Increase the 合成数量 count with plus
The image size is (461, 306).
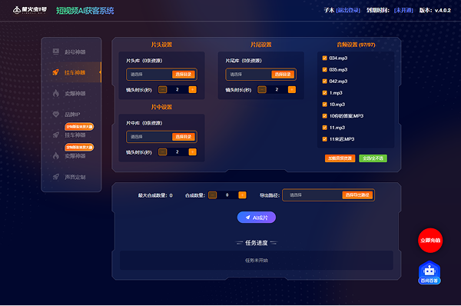(x=242, y=195)
